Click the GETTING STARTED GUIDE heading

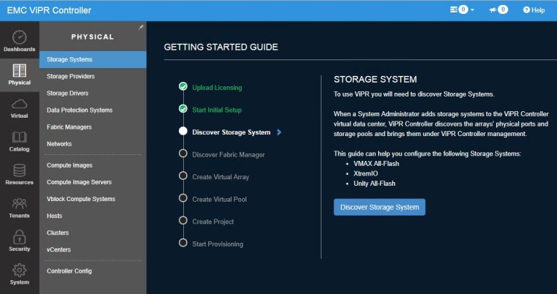(x=221, y=47)
